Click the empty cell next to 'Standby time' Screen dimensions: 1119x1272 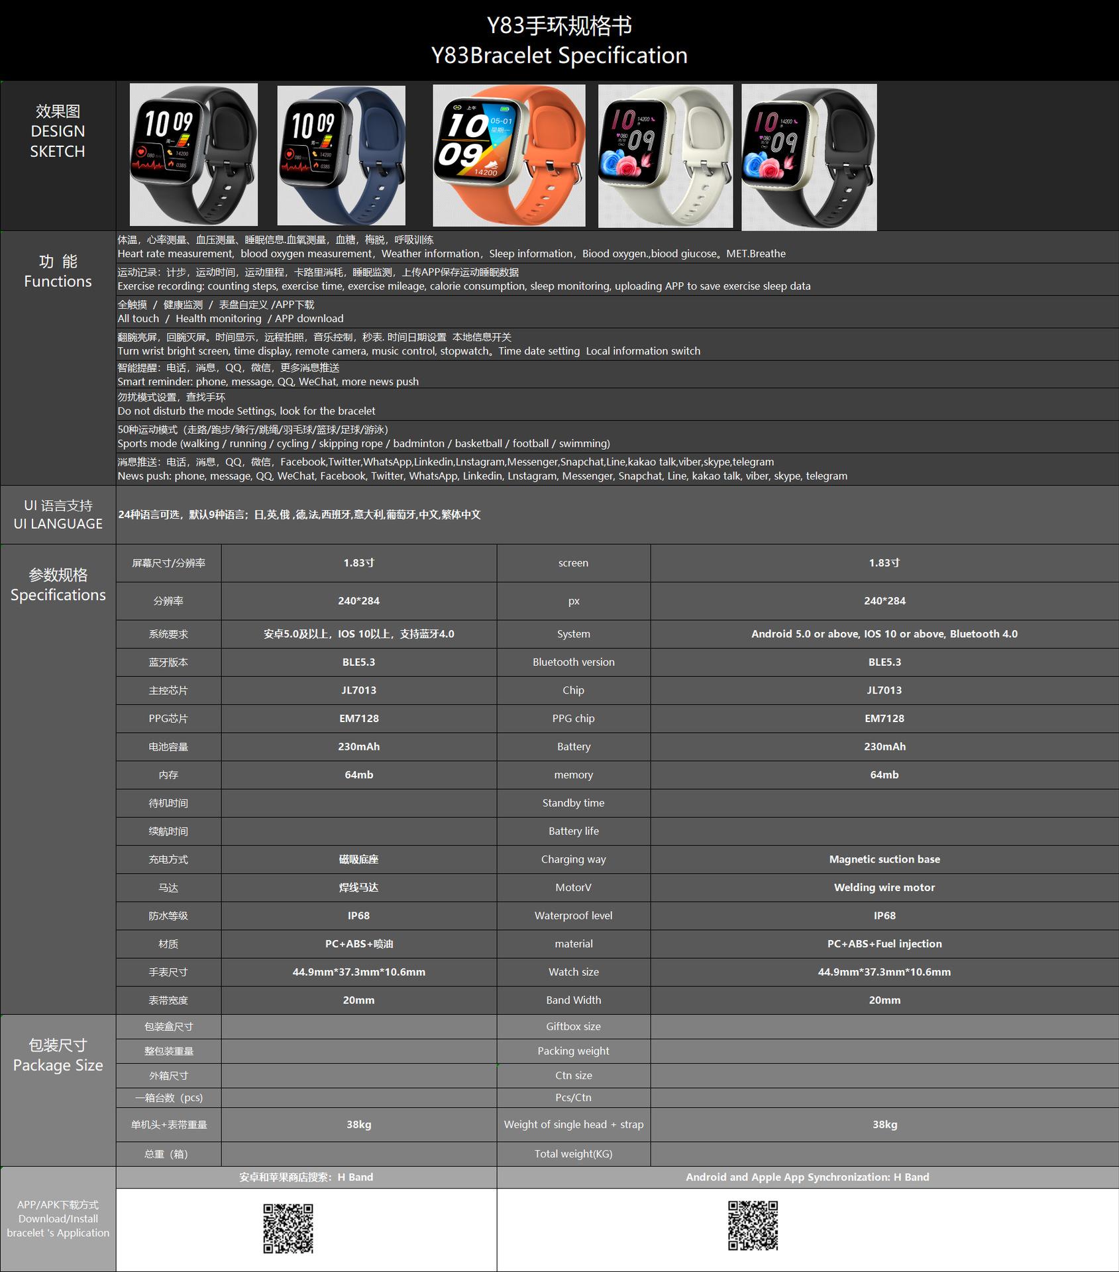pyautogui.click(x=884, y=803)
